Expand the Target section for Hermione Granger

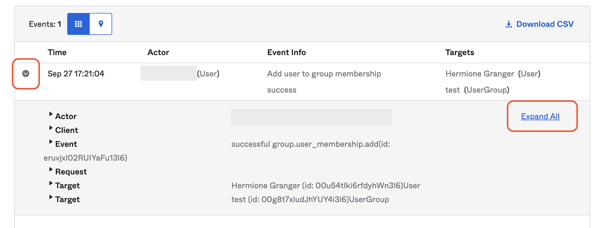(51, 184)
